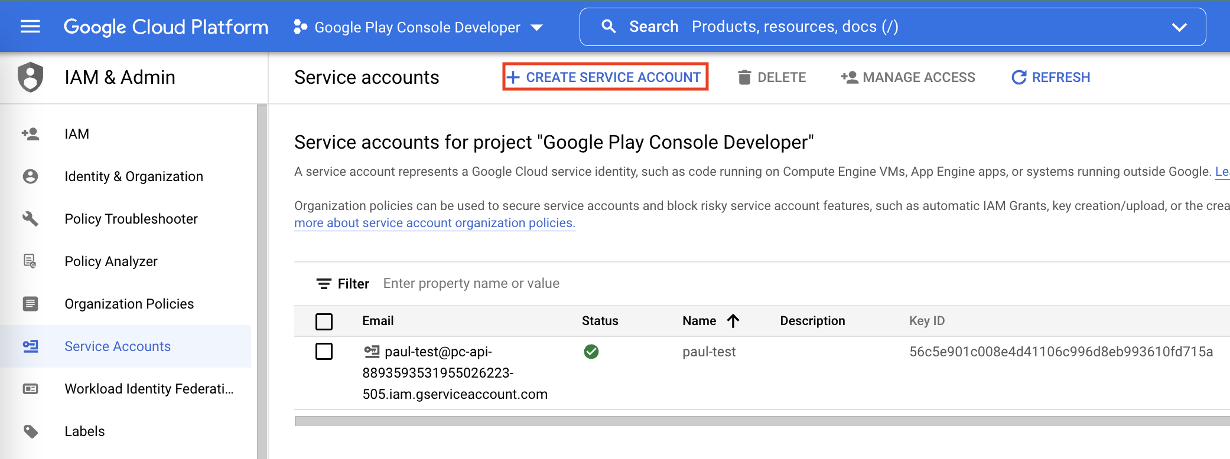
Task: Click the add-person icon beside Manage Access
Action: point(850,77)
